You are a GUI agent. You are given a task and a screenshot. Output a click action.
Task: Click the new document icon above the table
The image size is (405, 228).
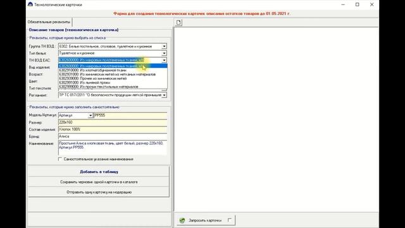(x=178, y=23)
